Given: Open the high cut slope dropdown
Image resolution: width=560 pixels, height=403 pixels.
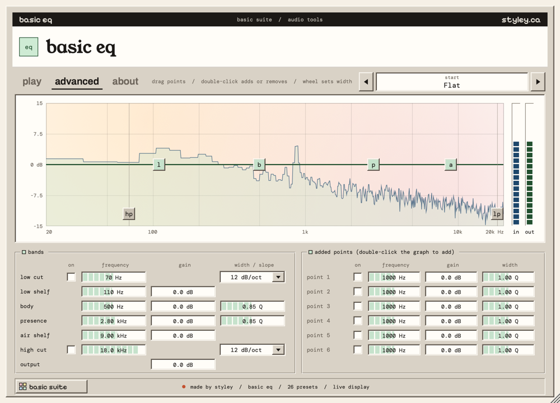Looking at the screenshot, I should pyautogui.click(x=252, y=350).
